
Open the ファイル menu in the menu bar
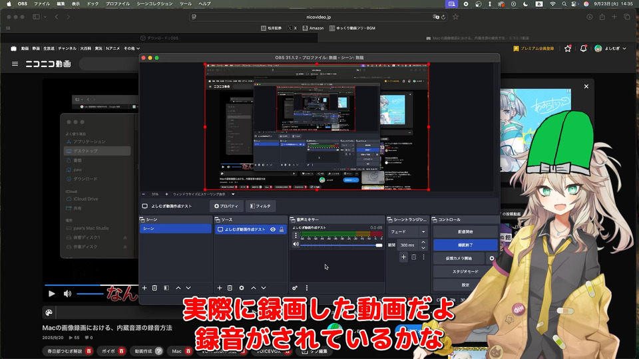[41, 4]
